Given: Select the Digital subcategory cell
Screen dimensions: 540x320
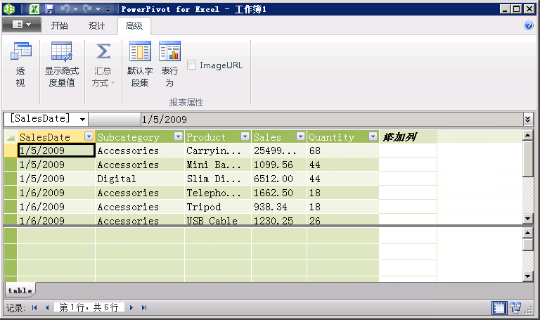Looking at the screenshot, I should [140, 179].
